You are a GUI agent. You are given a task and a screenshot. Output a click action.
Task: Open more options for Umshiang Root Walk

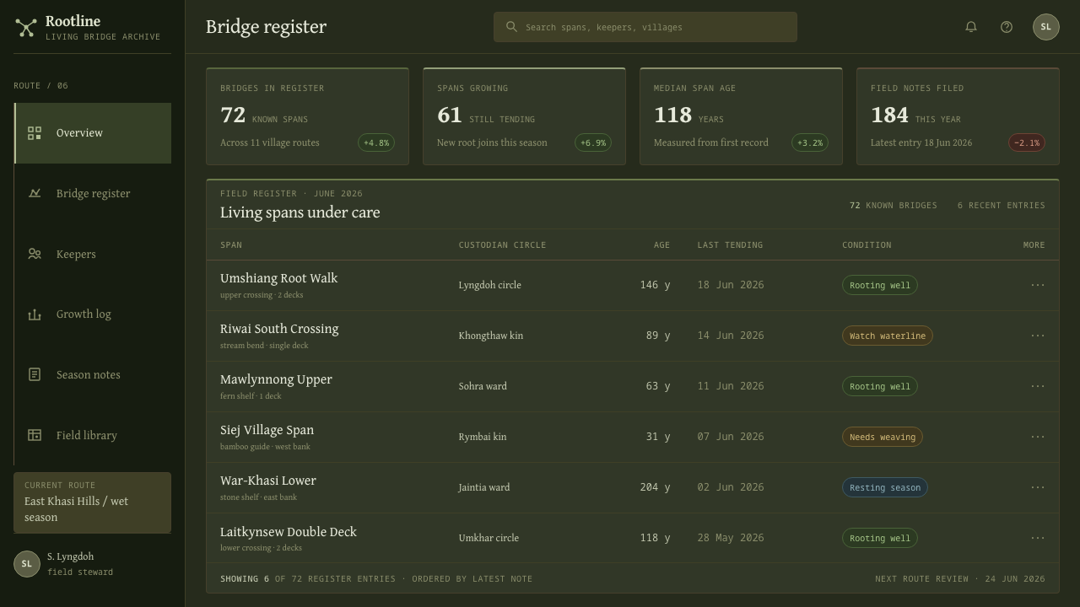1038,285
